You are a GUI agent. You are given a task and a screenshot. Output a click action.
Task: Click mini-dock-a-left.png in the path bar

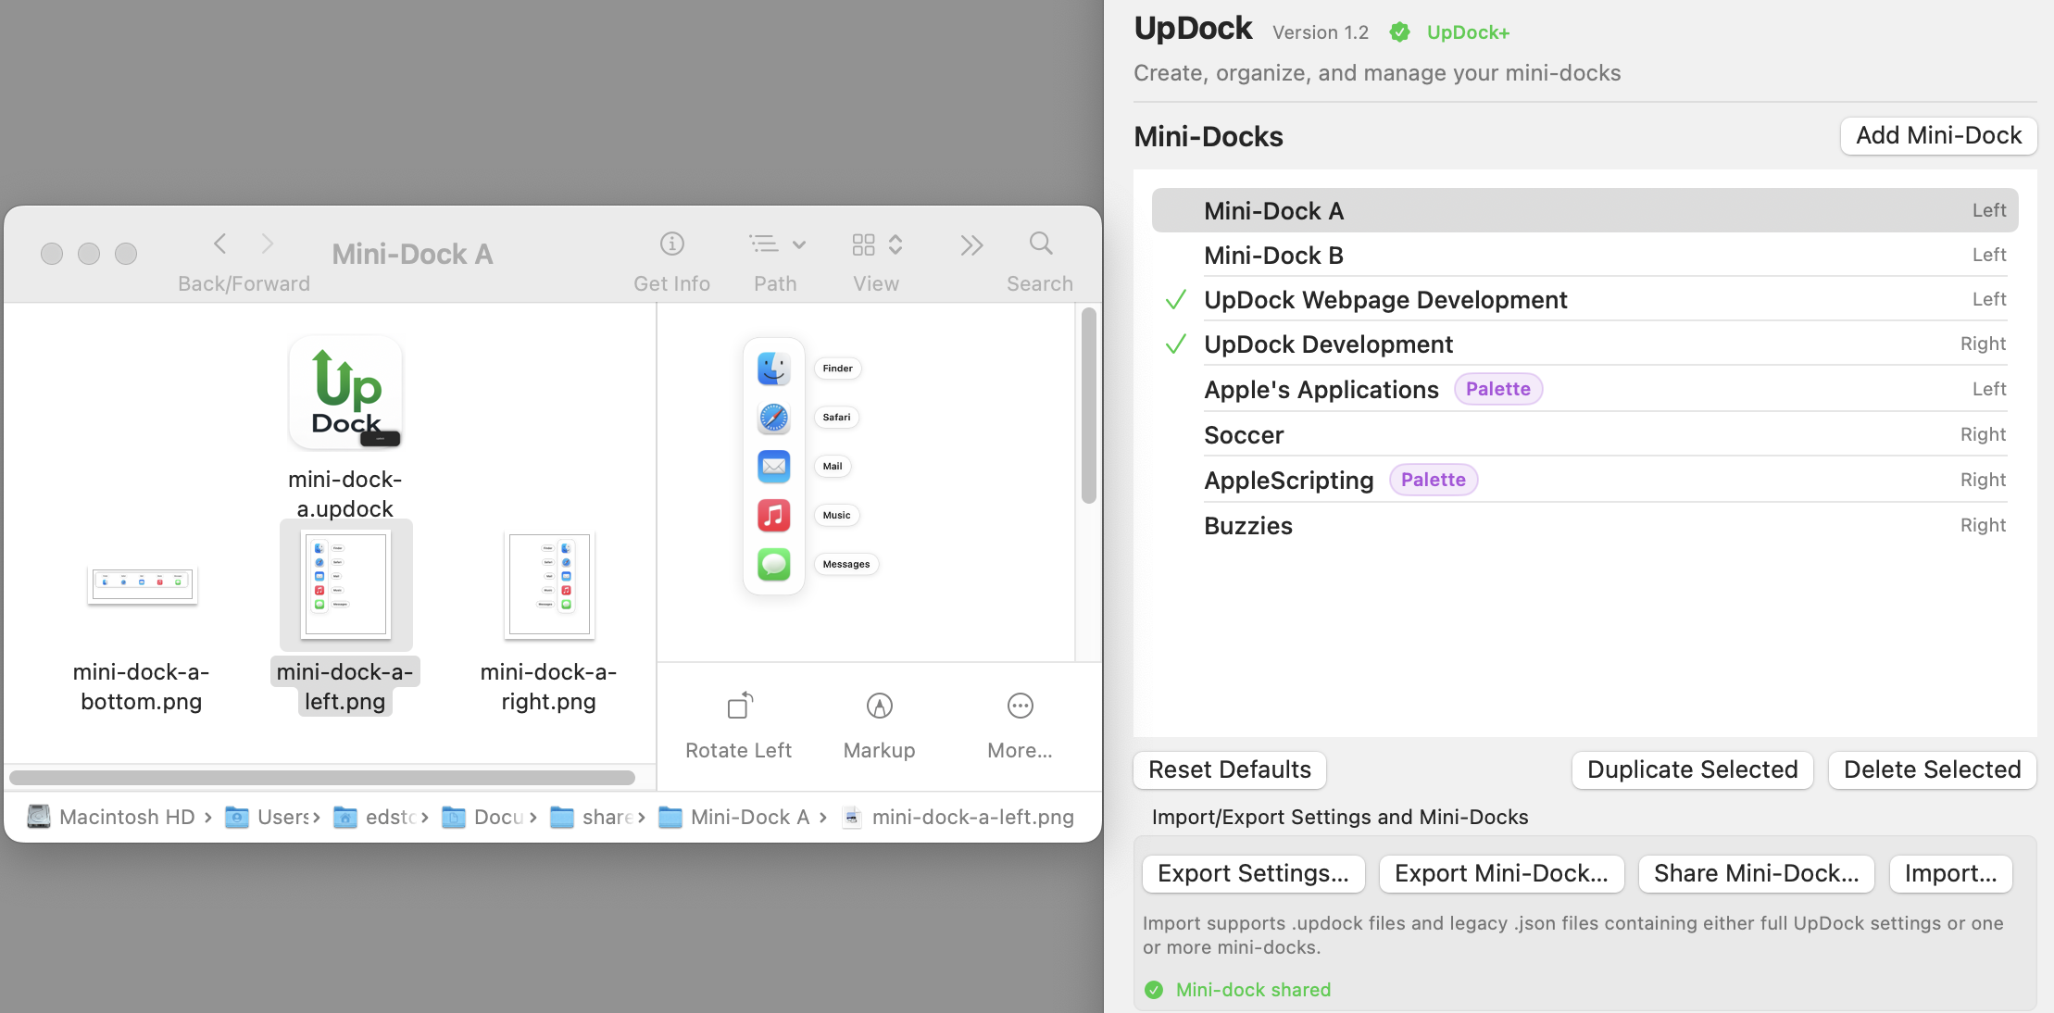point(959,817)
